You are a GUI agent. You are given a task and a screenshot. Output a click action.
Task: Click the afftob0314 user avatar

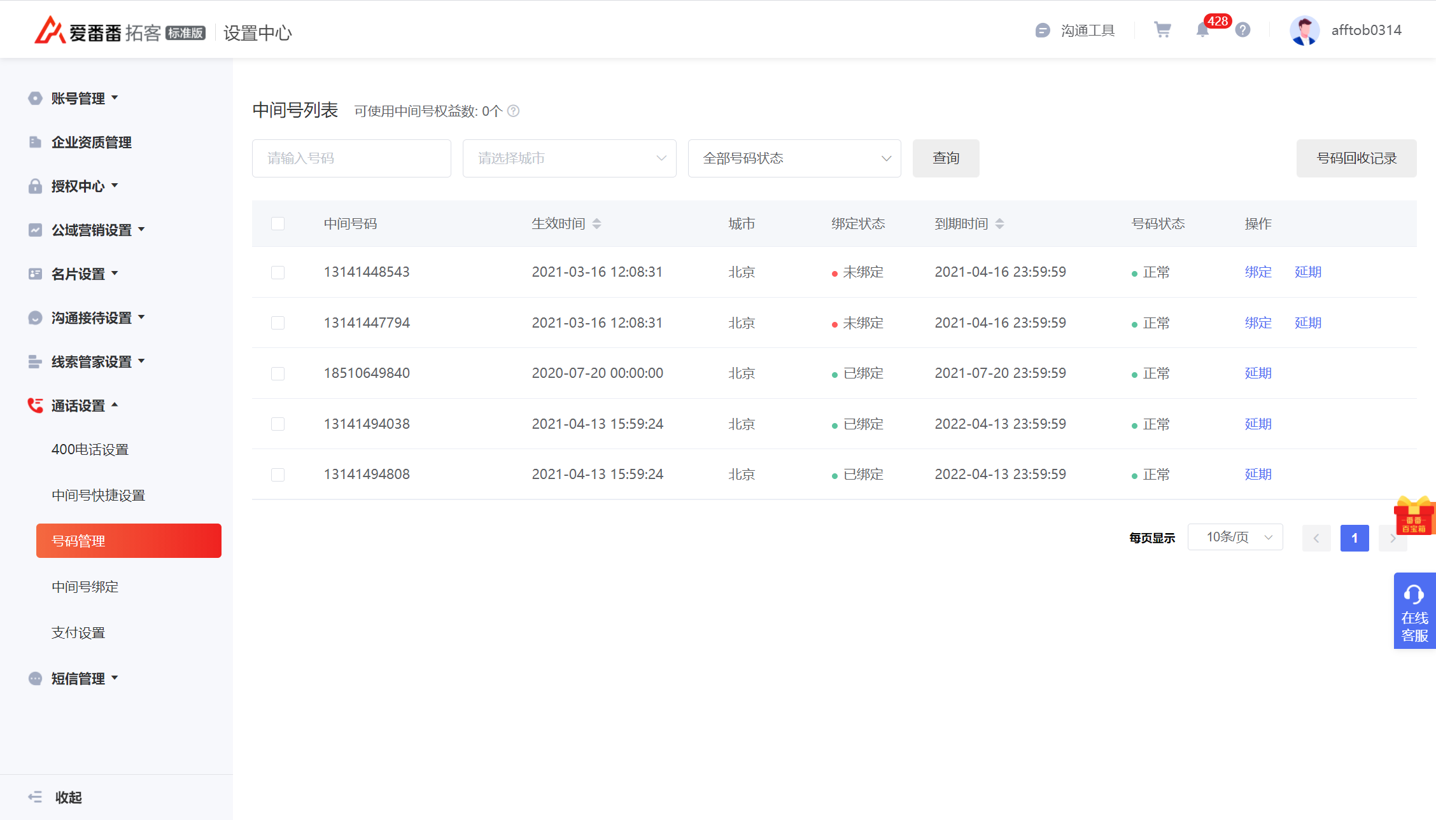point(1304,31)
